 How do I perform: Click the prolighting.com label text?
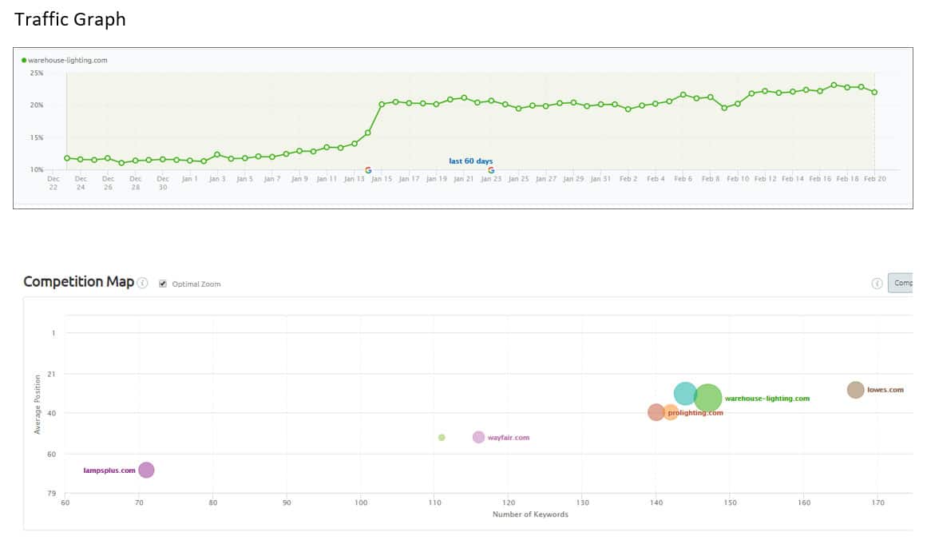(x=695, y=413)
